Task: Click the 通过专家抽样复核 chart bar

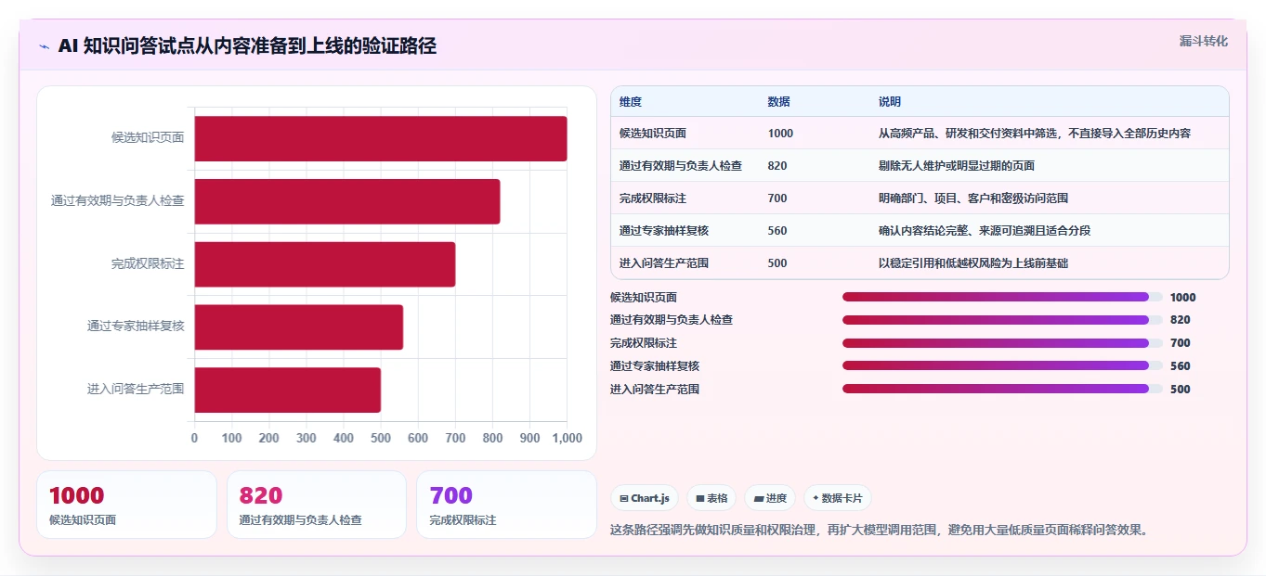Action: 299,327
